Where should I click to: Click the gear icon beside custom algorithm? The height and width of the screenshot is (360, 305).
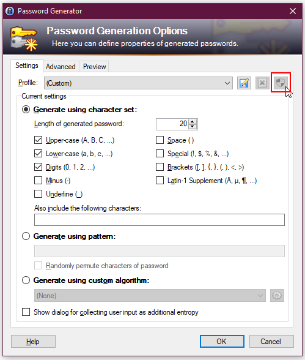pyautogui.click(x=277, y=296)
